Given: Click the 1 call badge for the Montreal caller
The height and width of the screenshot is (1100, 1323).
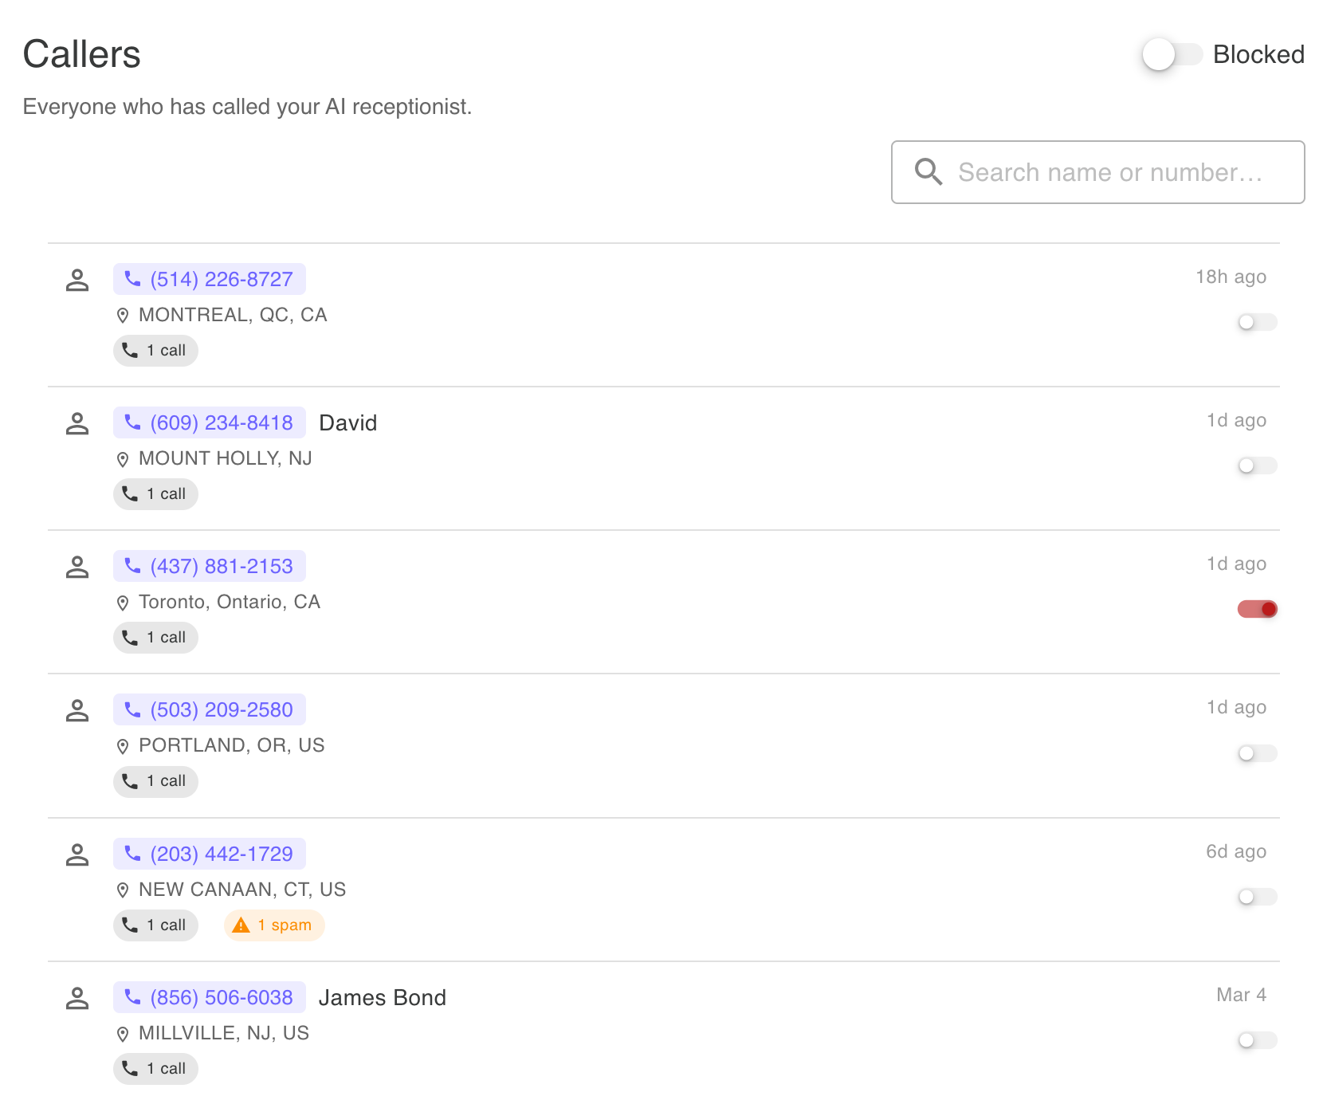Looking at the screenshot, I should pyautogui.click(x=155, y=351).
